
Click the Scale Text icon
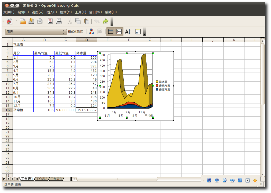click(128, 32)
